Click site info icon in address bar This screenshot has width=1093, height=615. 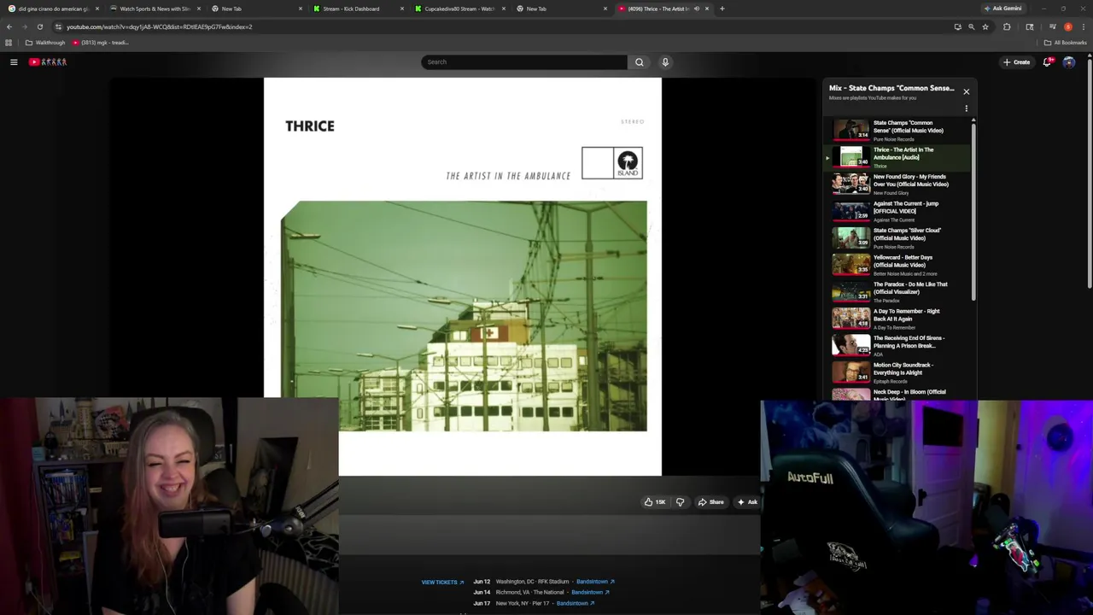(x=58, y=26)
